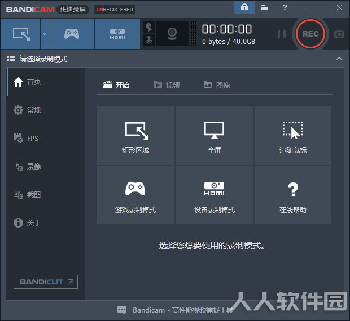Click the 0 bytes / 40.0GB storage text
The image size is (350, 321).
229,42
